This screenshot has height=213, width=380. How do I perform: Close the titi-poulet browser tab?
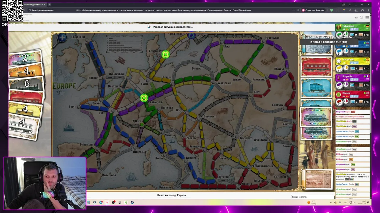pos(45,4)
